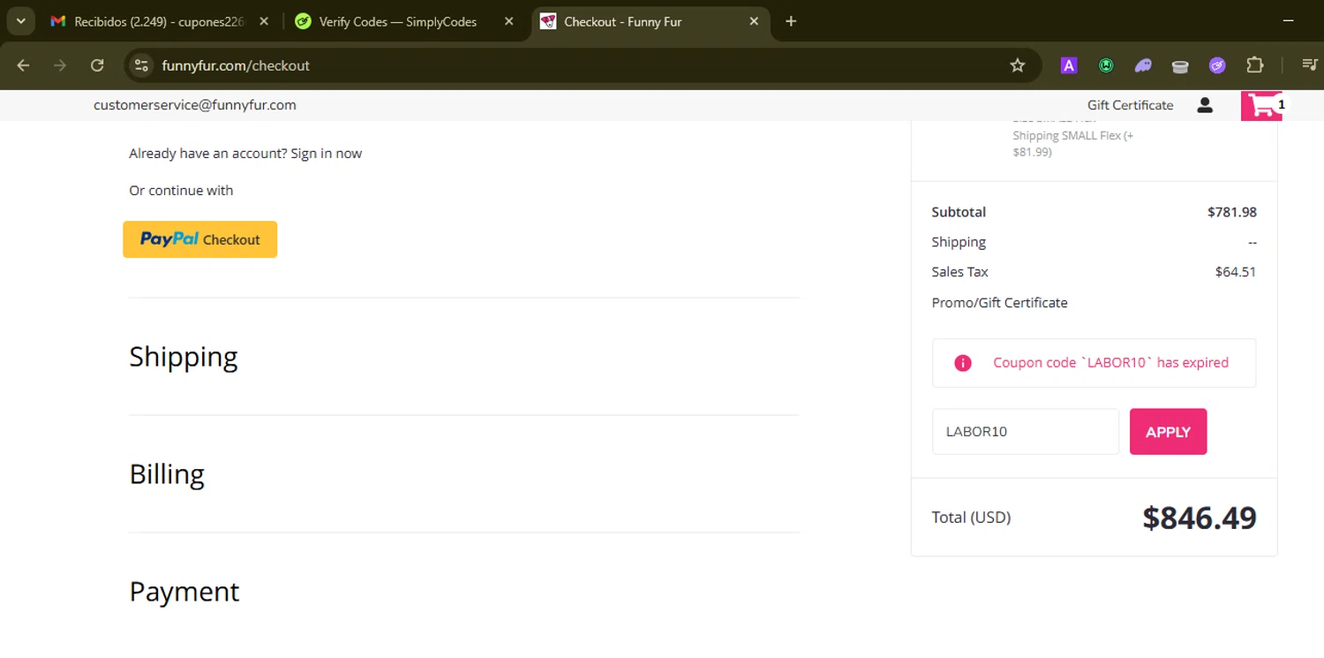Click the Subtotal $781.98 amount
This screenshot has width=1324, height=658.
click(x=1232, y=212)
